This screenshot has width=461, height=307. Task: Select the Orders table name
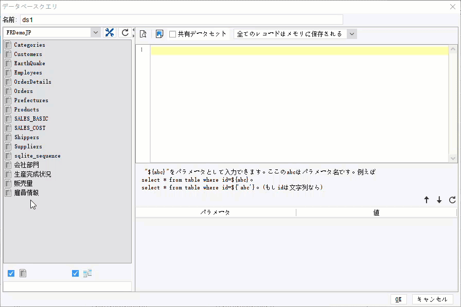[x=23, y=91]
